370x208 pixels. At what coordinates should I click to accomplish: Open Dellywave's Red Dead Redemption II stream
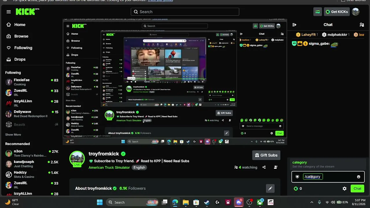(32, 114)
